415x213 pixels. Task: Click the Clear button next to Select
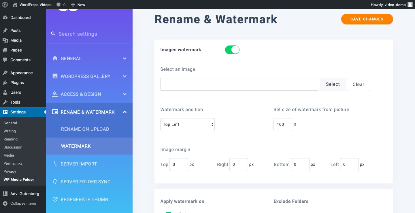[358, 84]
